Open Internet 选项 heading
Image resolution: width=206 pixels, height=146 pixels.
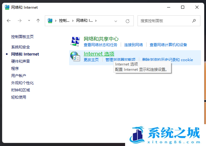pos(99,54)
